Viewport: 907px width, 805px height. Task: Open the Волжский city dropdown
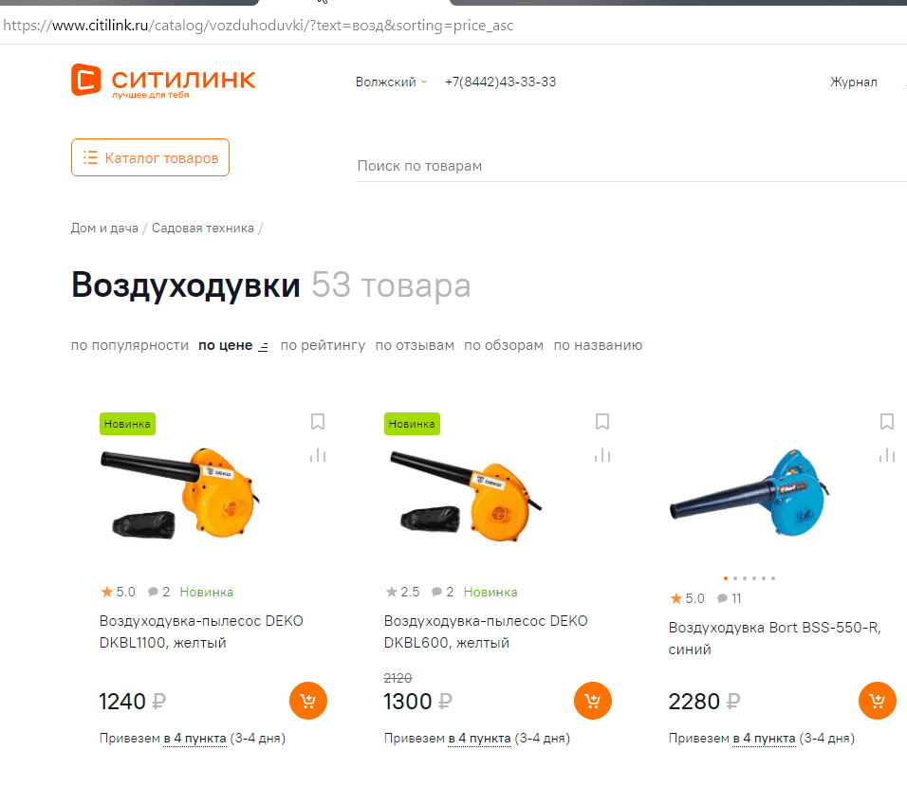(391, 82)
